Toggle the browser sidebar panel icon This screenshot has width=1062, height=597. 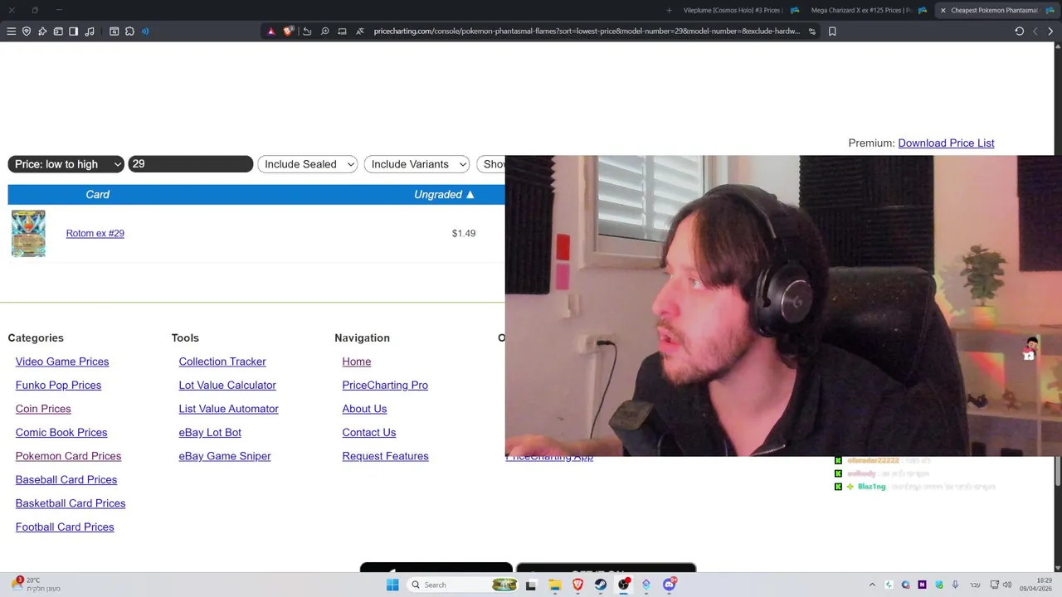[73, 32]
